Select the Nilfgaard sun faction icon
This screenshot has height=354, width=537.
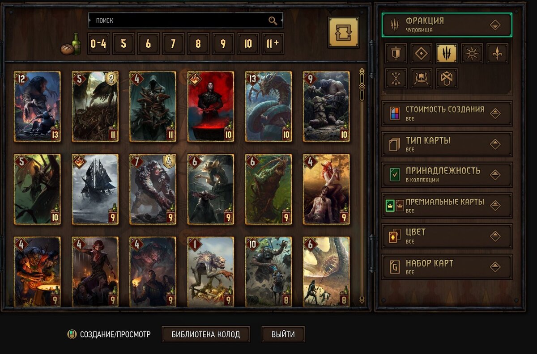click(472, 54)
